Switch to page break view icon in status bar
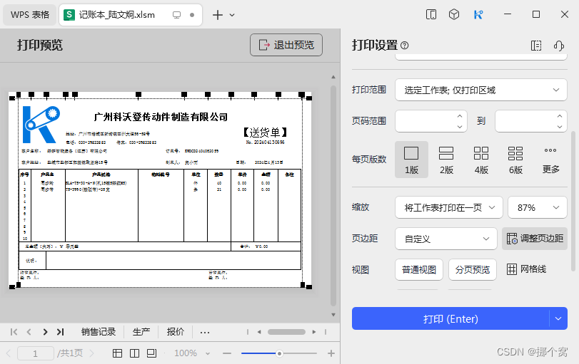This screenshot has height=364, width=579. [x=151, y=353]
